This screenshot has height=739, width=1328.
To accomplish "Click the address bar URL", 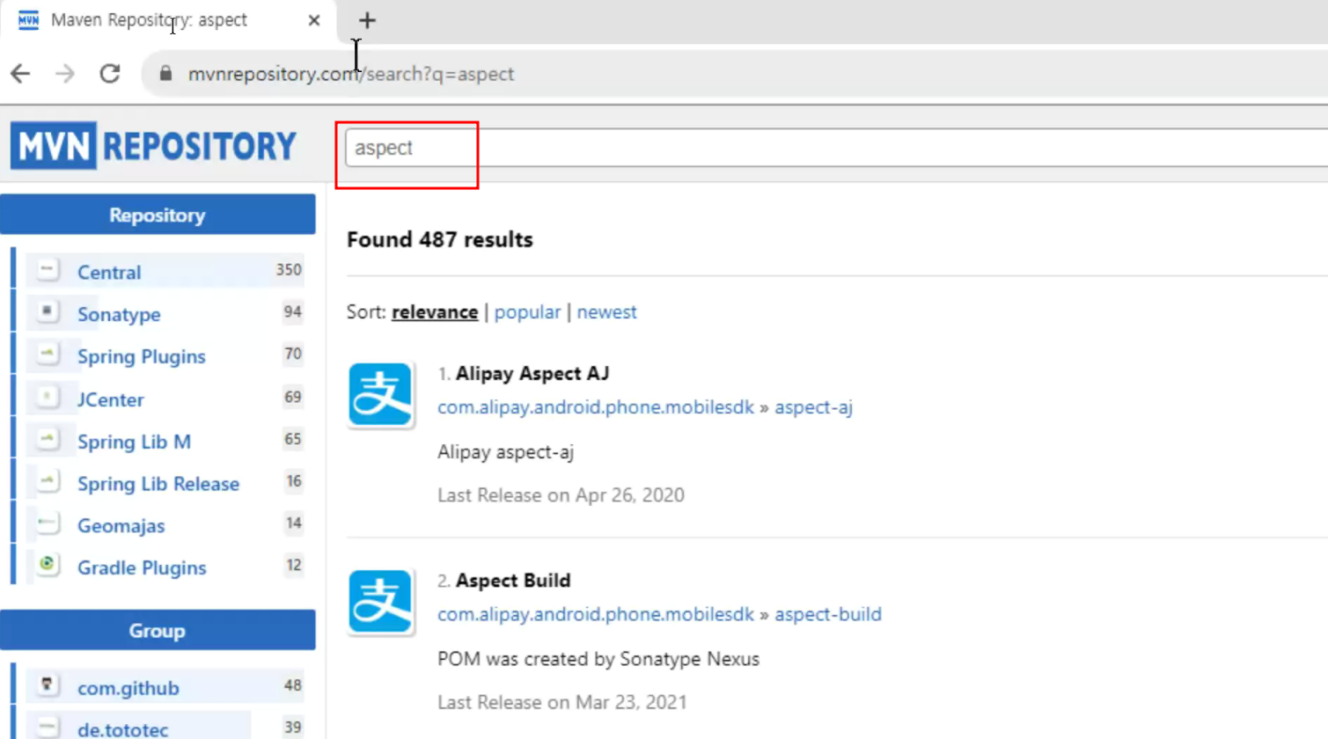I will click(x=350, y=74).
